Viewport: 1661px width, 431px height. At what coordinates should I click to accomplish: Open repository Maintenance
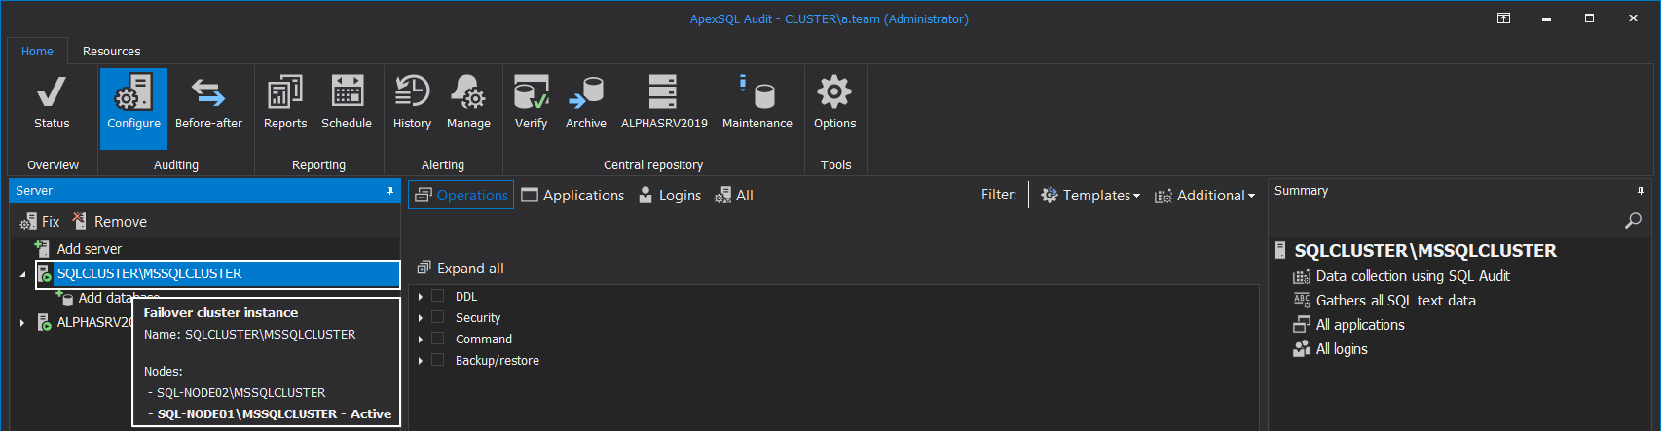(x=757, y=103)
